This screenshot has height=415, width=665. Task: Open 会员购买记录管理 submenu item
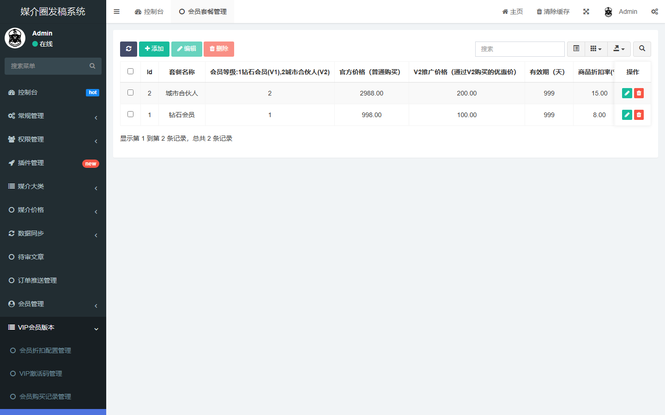[53, 397]
